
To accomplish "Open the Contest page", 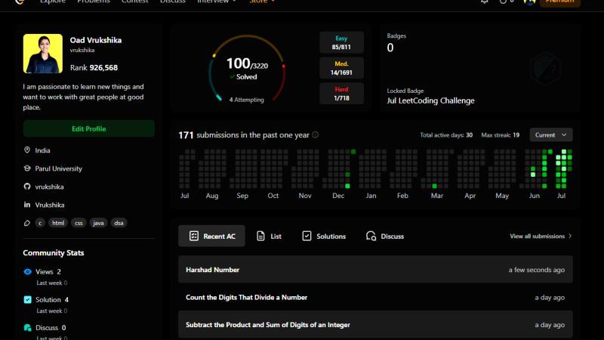I will tap(135, 2).
